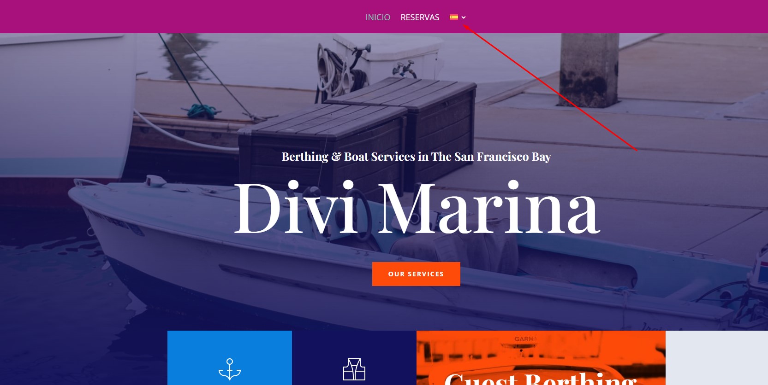Click the OUR SERVICES button

tap(416, 274)
